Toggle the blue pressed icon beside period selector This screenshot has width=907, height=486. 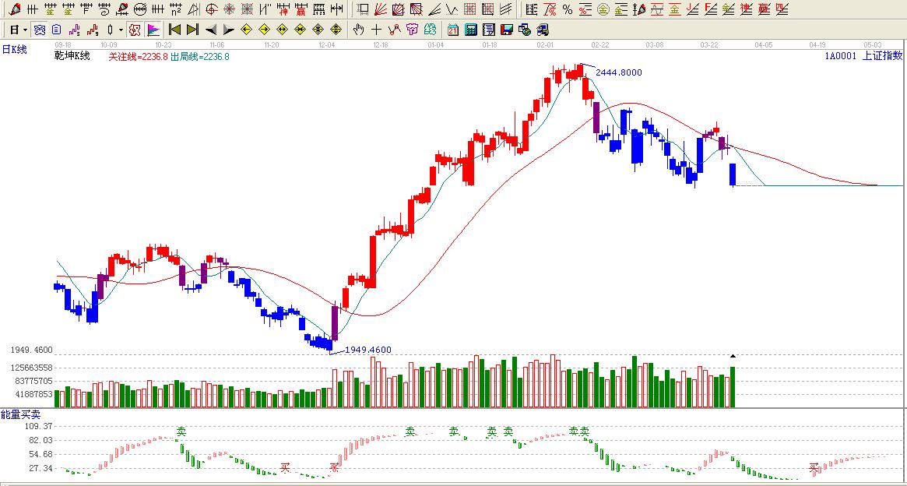point(40,30)
